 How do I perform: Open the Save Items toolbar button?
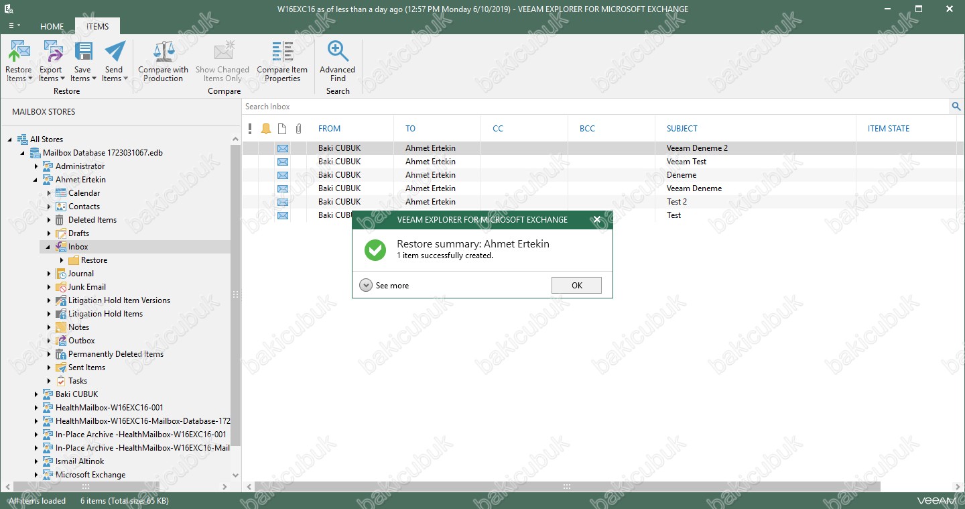click(83, 62)
